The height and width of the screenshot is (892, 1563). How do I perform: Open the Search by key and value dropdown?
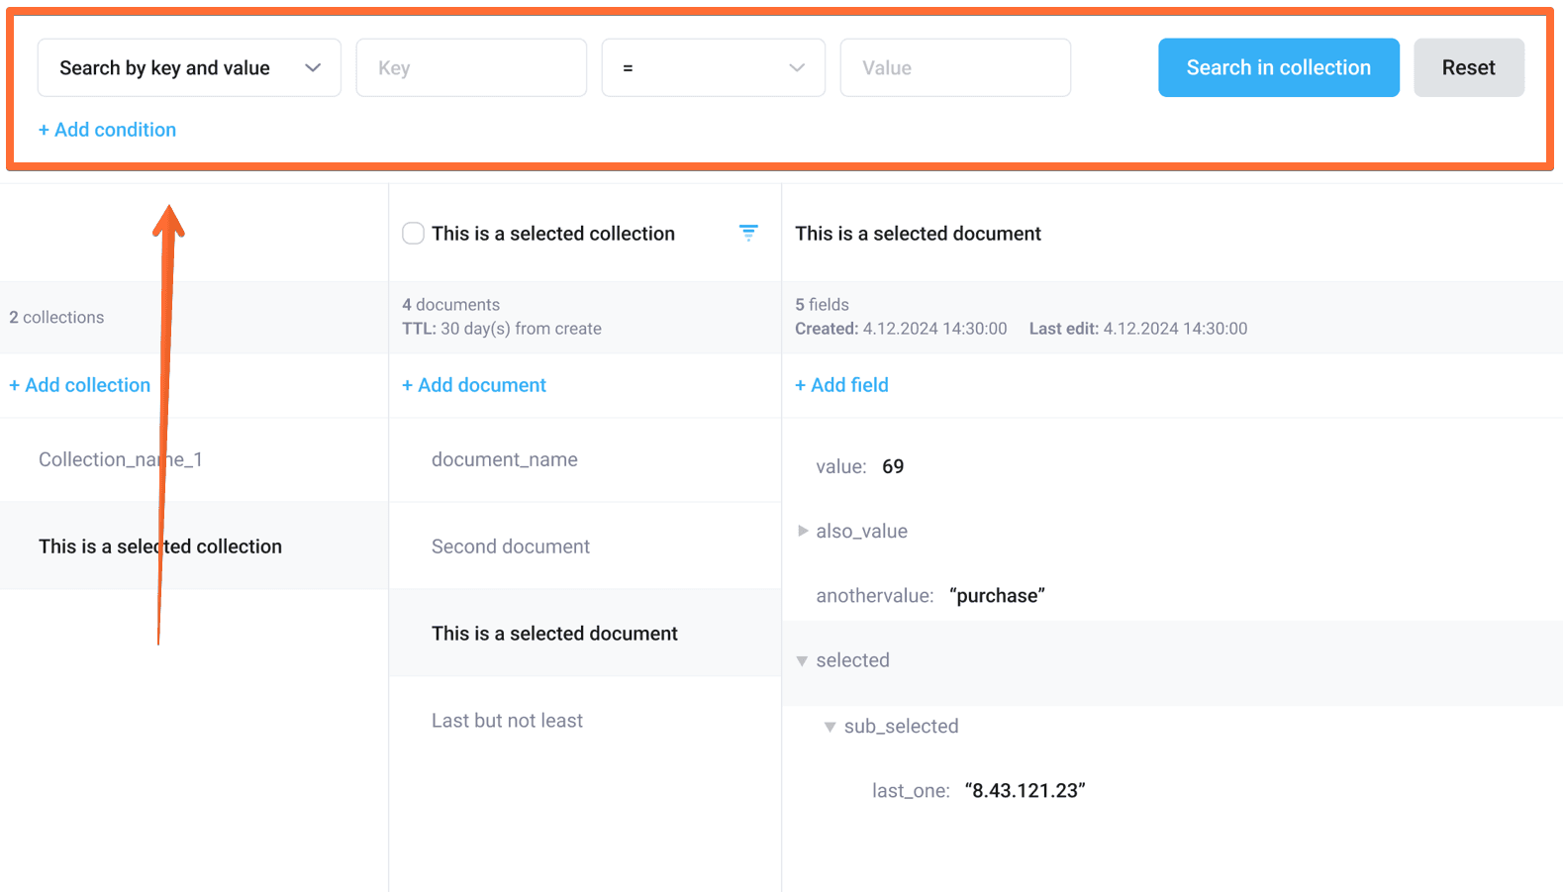tap(189, 68)
